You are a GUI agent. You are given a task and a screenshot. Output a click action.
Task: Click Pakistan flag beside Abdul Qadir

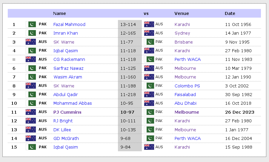(x=31, y=94)
